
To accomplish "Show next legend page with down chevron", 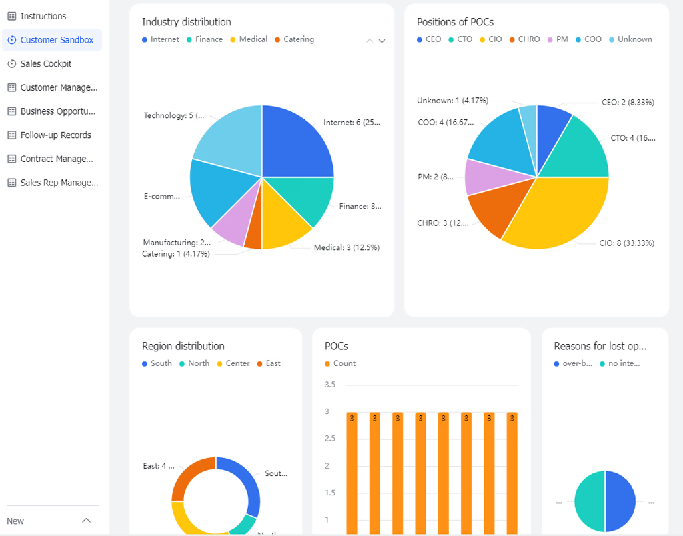I will coord(382,41).
